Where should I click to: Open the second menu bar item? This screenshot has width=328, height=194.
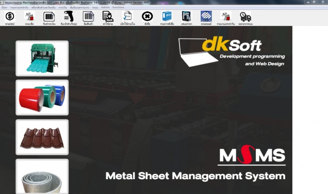pos(19,7)
